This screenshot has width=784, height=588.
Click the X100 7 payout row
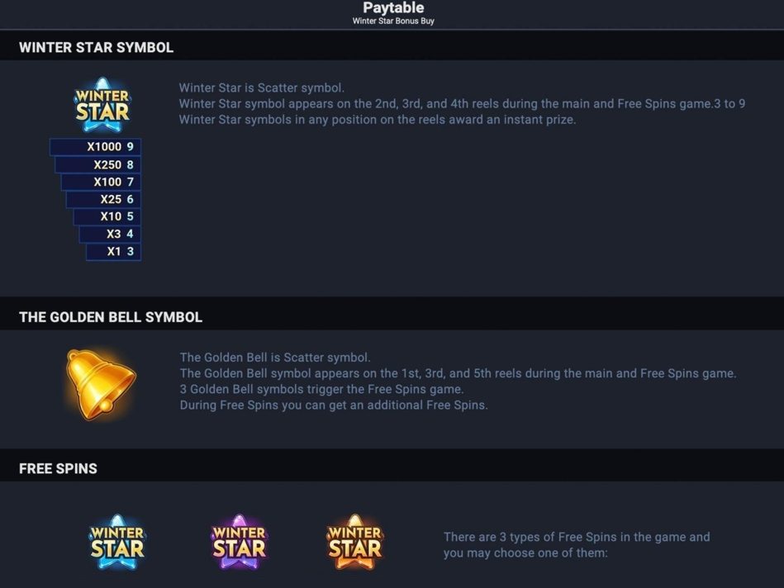tap(101, 182)
